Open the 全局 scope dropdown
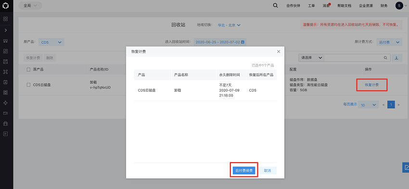Screen dimensions: 409x189 tap(30, 5)
